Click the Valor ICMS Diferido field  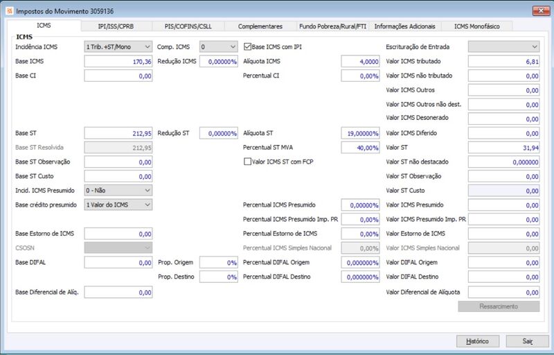tap(504, 133)
